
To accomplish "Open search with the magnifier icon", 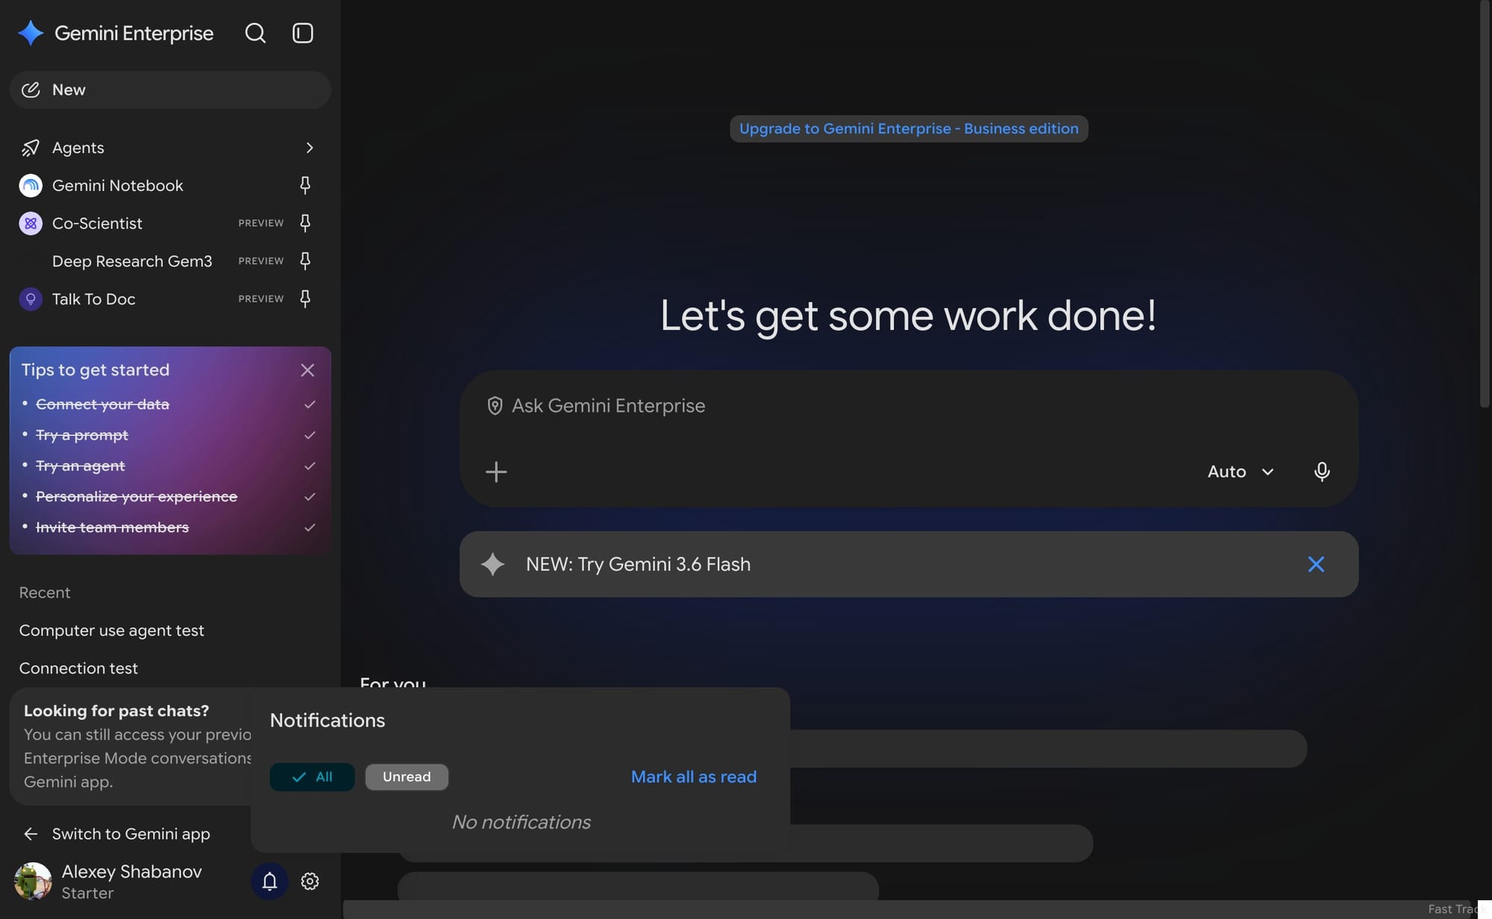I will pos(255,33).
